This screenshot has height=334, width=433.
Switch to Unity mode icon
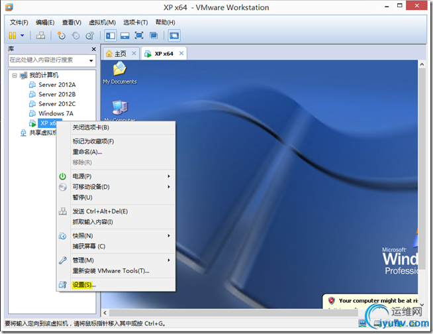click(154, 35)
